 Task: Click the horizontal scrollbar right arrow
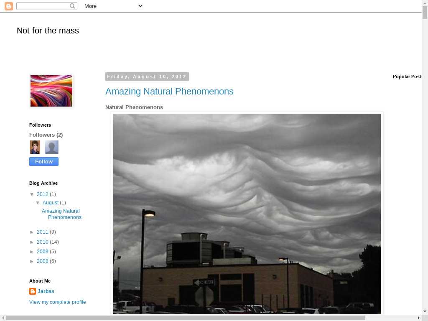pyautogui.click(x=419, y=318)
